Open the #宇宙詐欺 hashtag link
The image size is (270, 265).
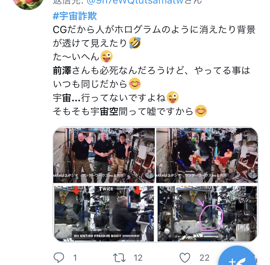tap(75, 16)
